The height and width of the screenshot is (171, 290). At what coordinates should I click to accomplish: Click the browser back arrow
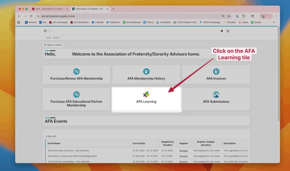coord(19,16)
